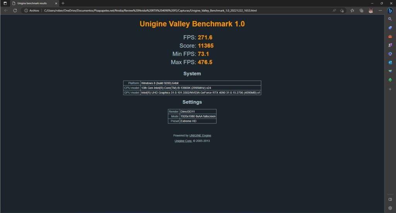Add this page to favorites
This screenshot has width=396, height=213.
342,10
